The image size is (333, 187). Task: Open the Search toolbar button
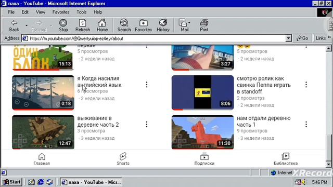[x=124, y=25]
